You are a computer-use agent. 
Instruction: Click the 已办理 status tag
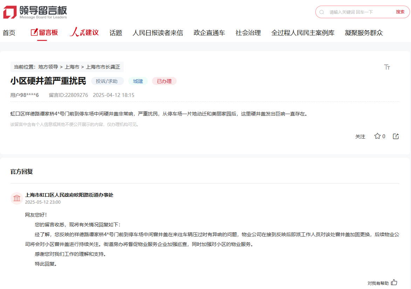coord(164,81)
